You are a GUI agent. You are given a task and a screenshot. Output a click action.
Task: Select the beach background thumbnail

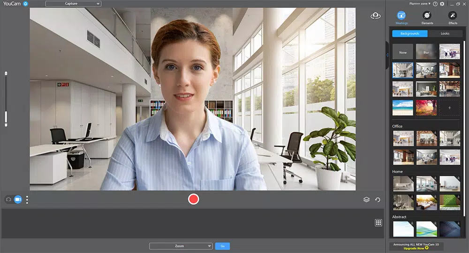coord(402,108)
